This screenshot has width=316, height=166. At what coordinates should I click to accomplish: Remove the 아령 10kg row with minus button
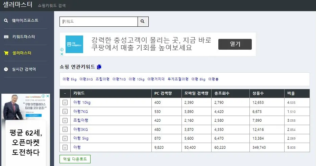65,102
